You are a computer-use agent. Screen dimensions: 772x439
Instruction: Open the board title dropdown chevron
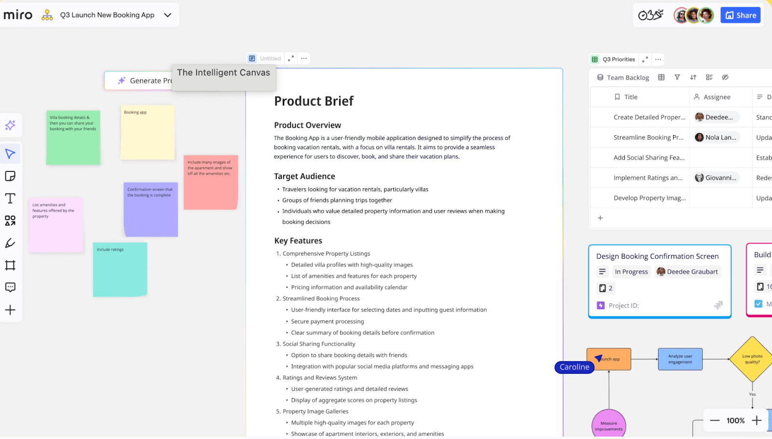coord(167,15)
